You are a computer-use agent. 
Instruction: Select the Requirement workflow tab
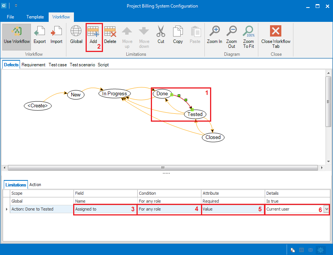(x=34, y=65)
